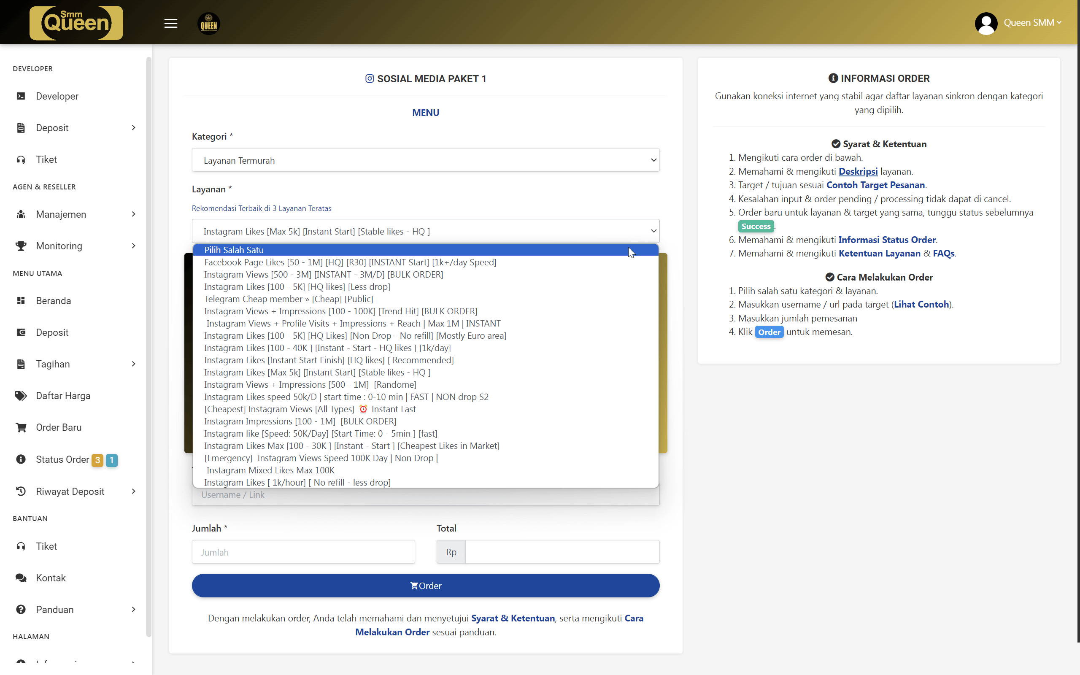Click the Beranda dashboard icon
Screen dimensions: 1080x675
tap(21, 301)
